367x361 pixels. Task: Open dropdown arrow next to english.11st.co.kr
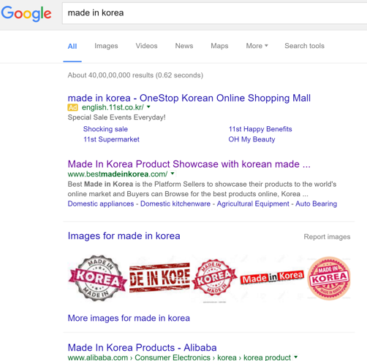coord(148,106)
